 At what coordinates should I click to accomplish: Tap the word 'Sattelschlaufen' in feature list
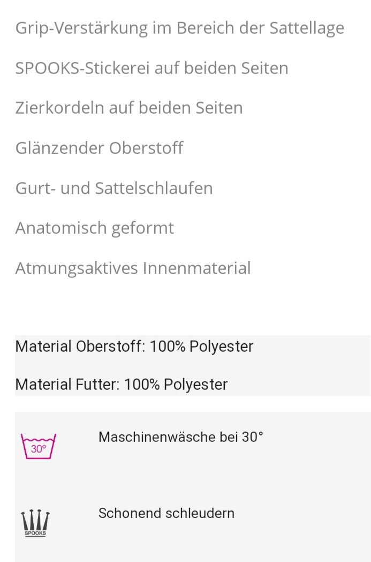[154, 188]
